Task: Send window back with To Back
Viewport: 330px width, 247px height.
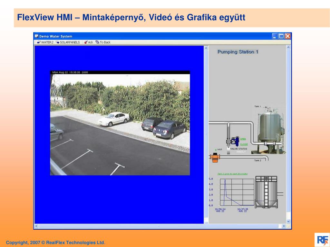Action: (x=103, y=42)
